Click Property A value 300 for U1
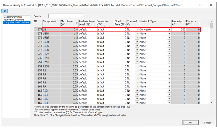 point(178,29)
